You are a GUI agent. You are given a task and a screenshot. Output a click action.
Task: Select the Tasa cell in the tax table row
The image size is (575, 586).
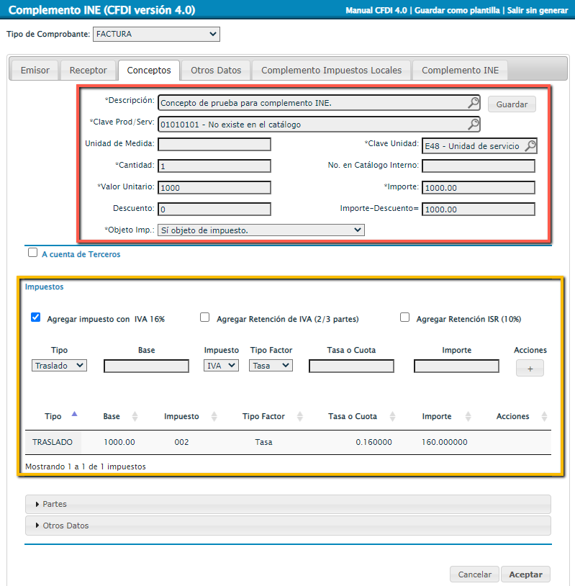[264, 442]
